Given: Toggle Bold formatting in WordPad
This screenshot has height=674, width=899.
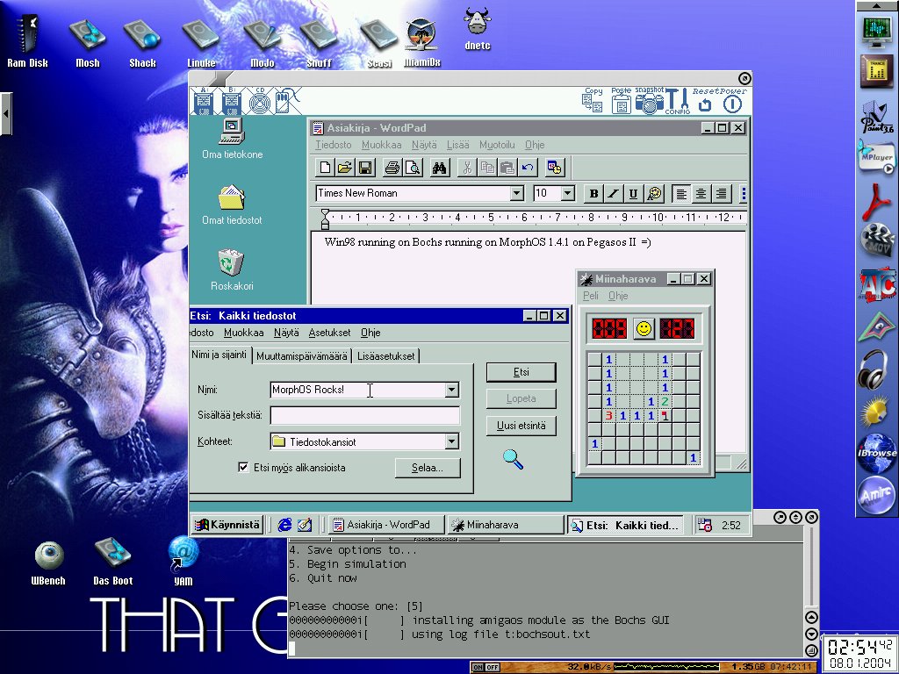Looking at the screenshot, I should pyautogui.click(x=593, y=194).
